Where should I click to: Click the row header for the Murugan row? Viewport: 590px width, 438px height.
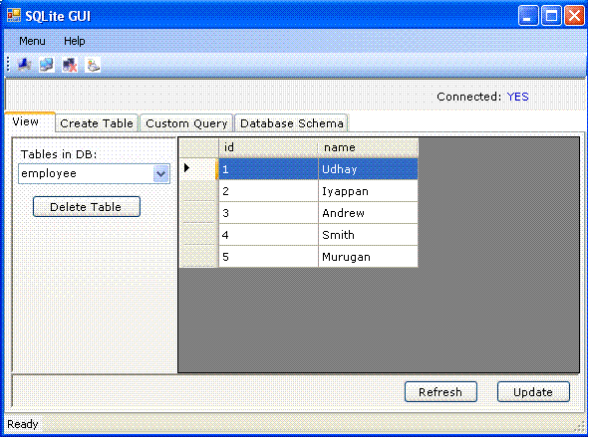[x=198, y=257]
